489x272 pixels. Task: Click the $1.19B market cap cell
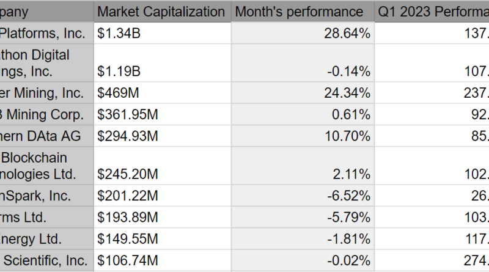click(x=161, y=72)
